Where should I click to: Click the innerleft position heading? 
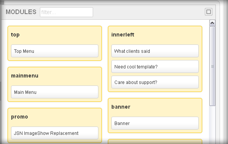(123, 35)
